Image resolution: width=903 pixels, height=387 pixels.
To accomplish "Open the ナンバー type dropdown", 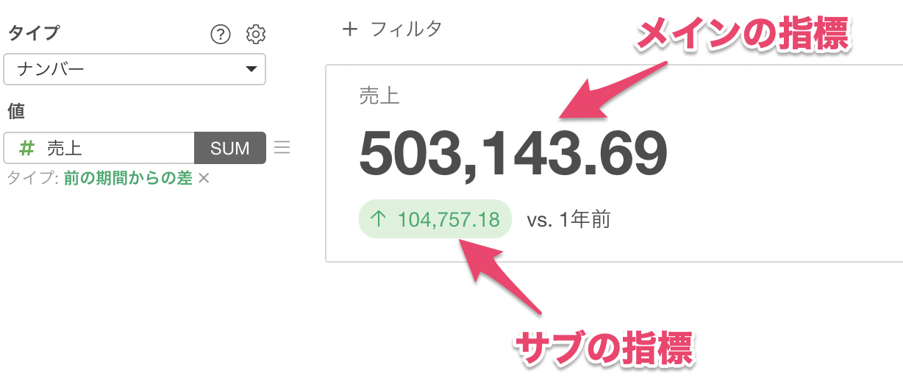I will 135,70.
